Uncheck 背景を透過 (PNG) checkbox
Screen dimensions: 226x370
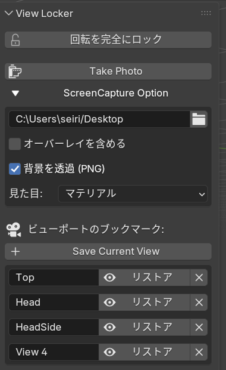point(15,169)
